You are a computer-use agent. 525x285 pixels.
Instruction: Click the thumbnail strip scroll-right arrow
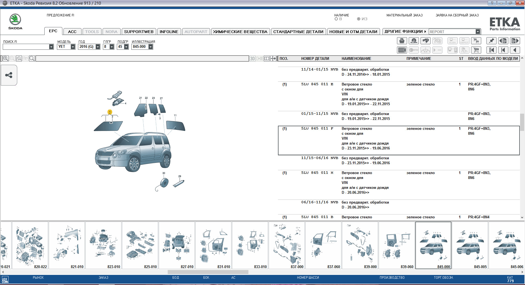coord(522,272)
